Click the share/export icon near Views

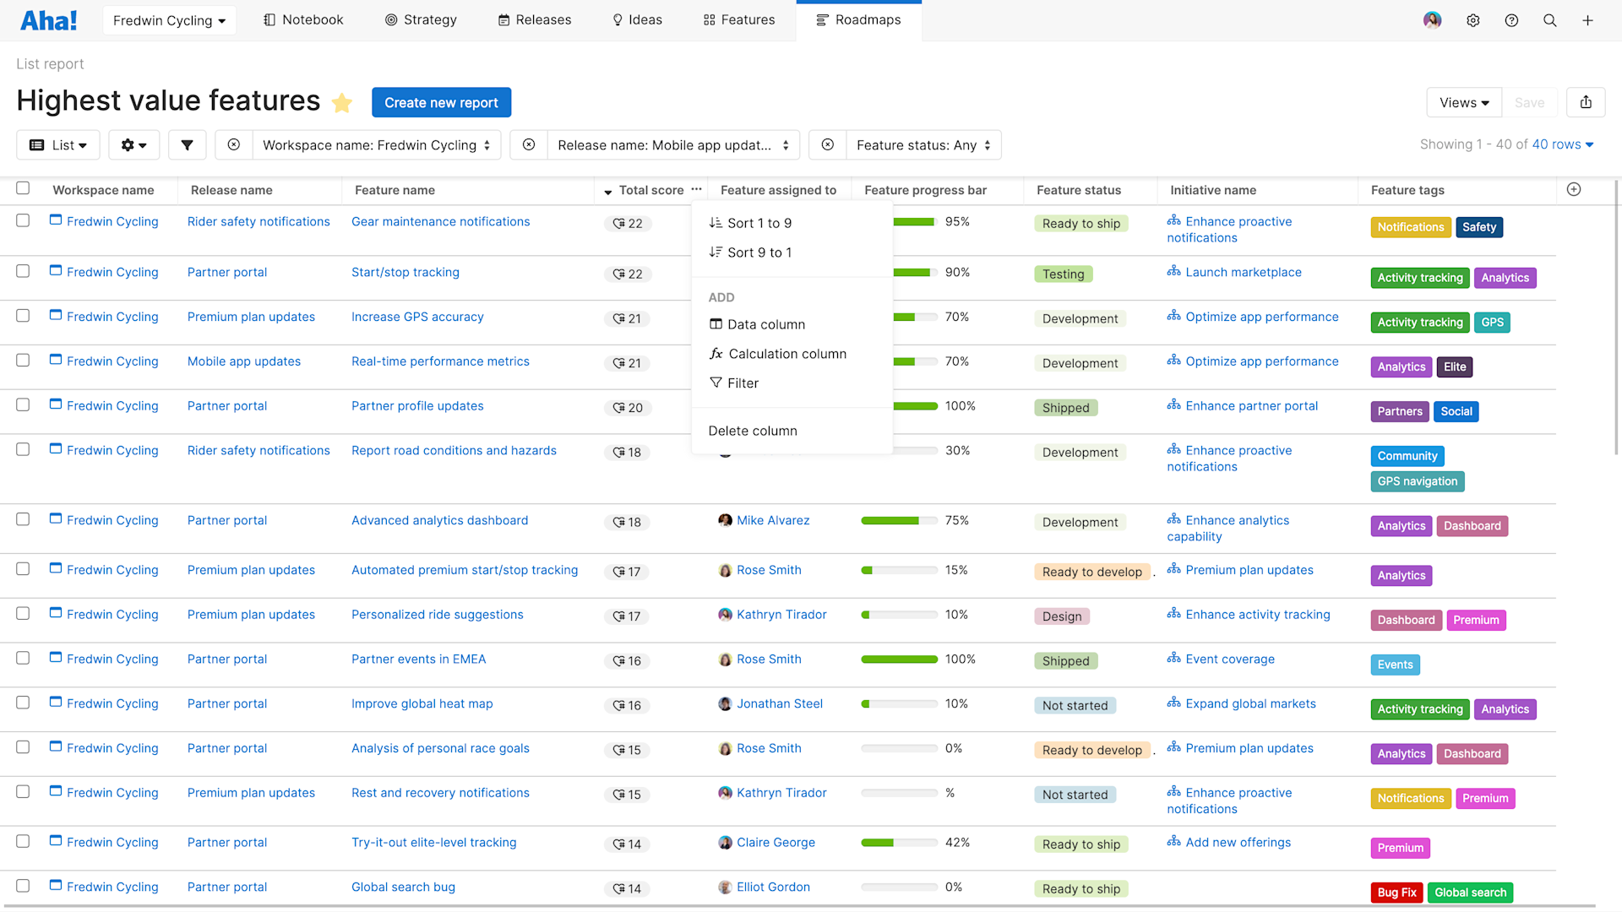tap(1586, 102)
